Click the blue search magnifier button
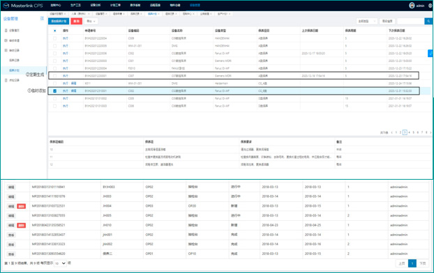 [x=428, y=21]
